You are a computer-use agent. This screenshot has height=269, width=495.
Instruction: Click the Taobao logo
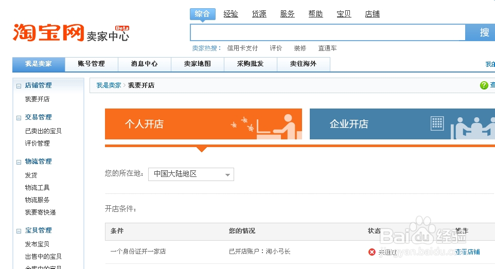[48, 32]
